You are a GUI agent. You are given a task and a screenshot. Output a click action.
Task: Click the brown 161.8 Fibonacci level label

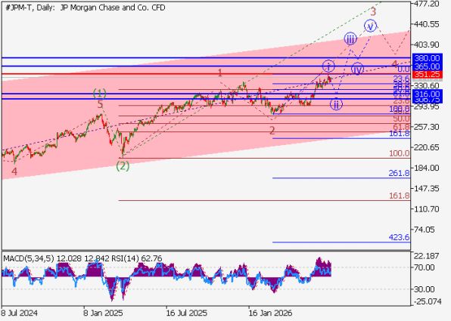[400, 196]
